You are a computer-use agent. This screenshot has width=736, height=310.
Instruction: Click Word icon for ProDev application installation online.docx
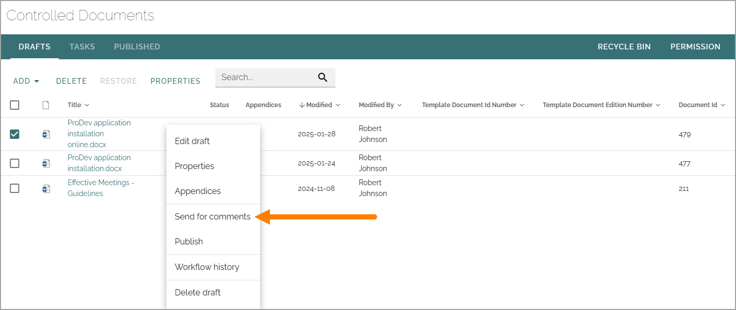tap(46, 134)
